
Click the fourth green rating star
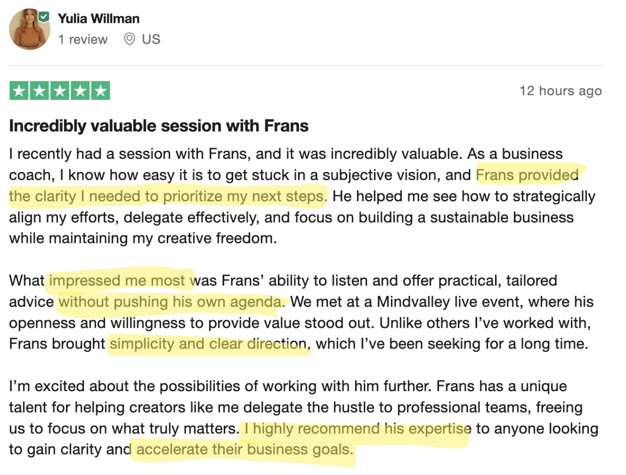coord(80,91)
